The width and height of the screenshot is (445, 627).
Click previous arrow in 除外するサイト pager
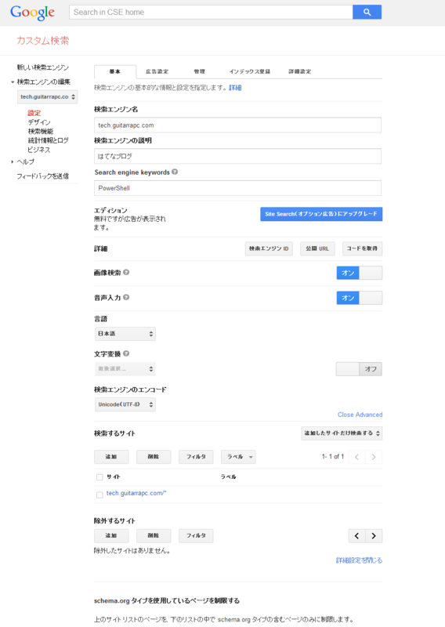(356, 536)
